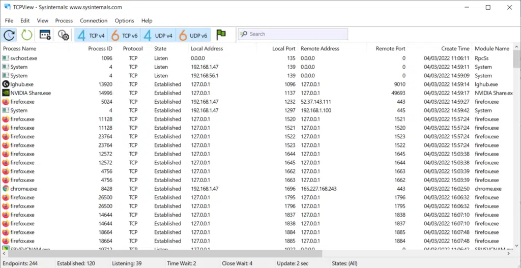Click firefox.exe icon with PID 5024
Viewport: 521px width, 268px height.
pyautogui.click(x=5, y=102)
